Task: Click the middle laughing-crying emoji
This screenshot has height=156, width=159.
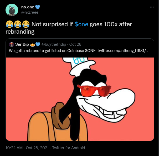Action: (x=18, y=25)
